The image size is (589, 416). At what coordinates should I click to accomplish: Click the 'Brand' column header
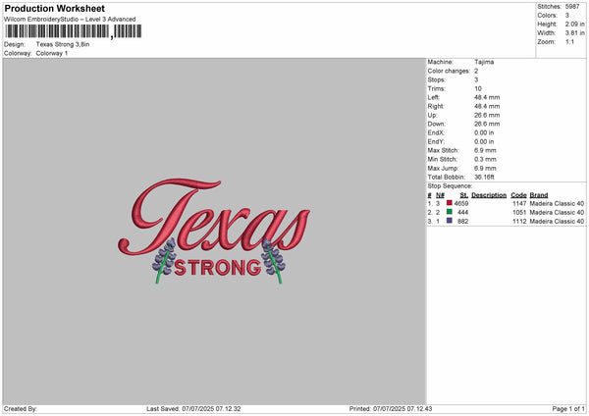(x=539, y=195)
